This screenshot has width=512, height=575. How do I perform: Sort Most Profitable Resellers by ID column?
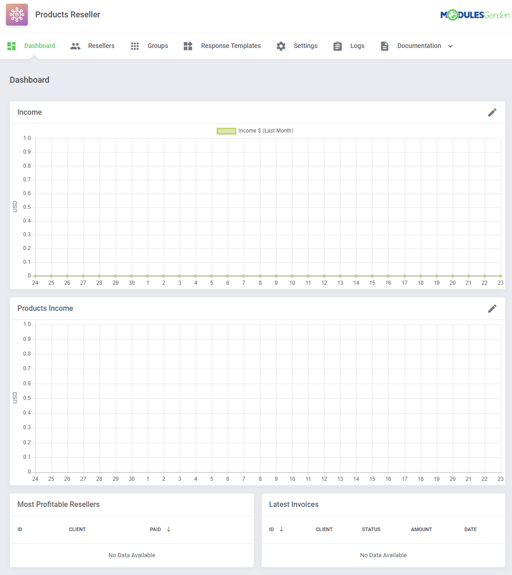[x=20, y=529]
